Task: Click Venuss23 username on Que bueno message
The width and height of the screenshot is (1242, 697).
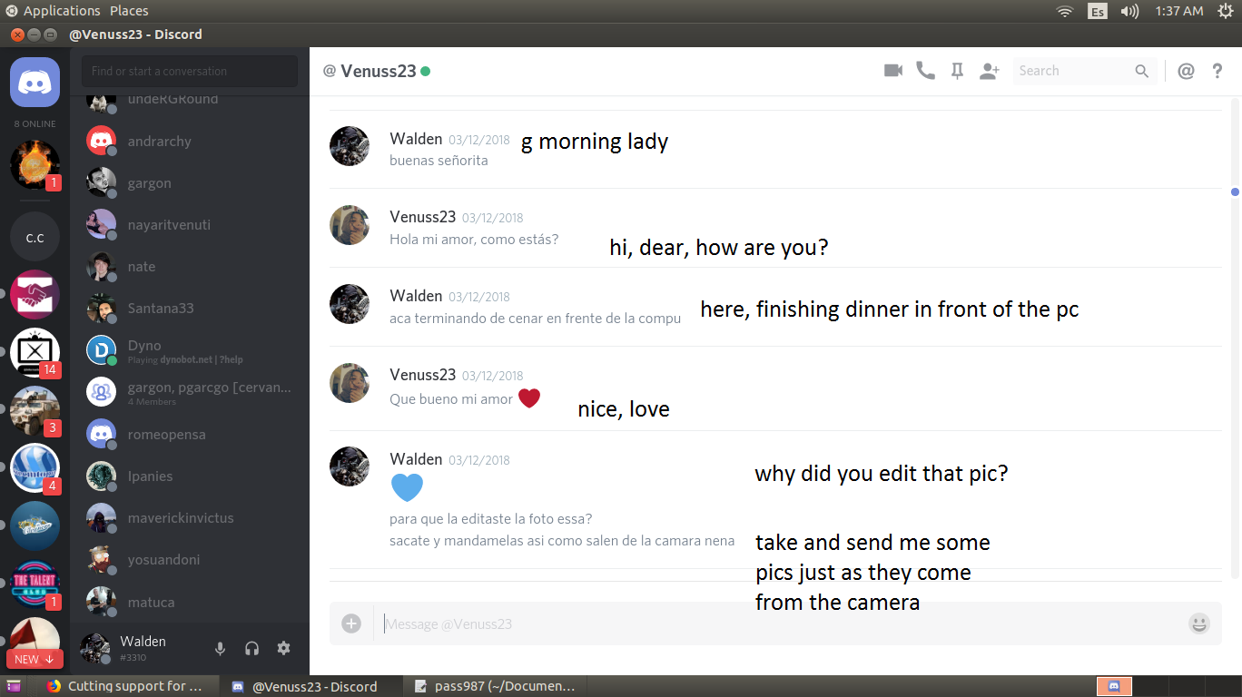Action: pos(423,374)
